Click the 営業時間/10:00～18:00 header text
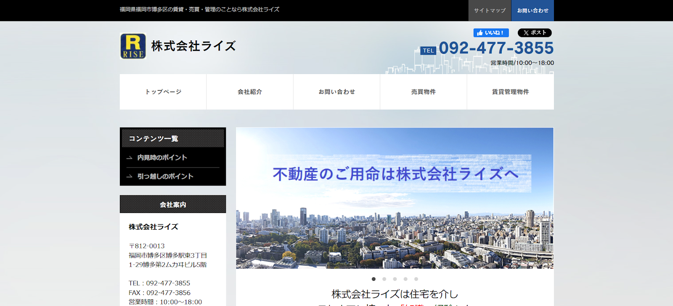Image resolution: width=673 pixels, height=306 pixels. click(522, 63)
